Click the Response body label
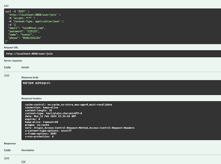The width and height of the screenshot is (221, 164). [x=30, y=78]
